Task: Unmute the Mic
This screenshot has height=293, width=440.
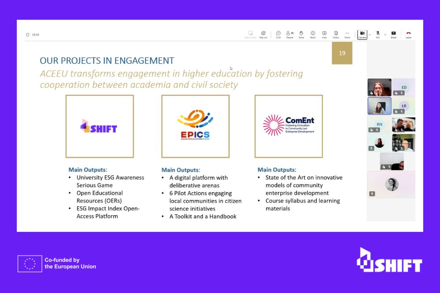Action: [378, 34]
